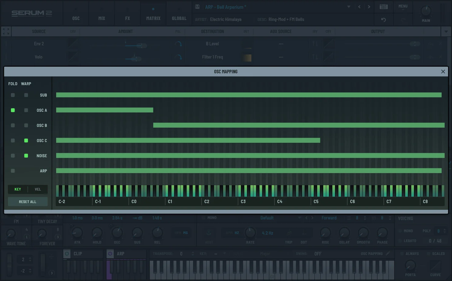The height and width of the screenshot is (281, 452).
Task: Disable Fold for OSC A
Action: pyautogui.click(x=13, y=110)
